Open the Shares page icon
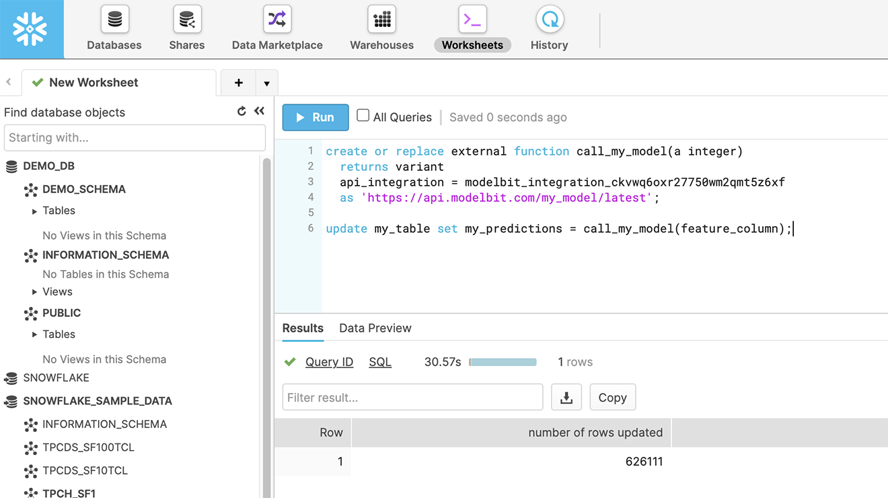Screen dimensions: 888x498 point(187,20)
